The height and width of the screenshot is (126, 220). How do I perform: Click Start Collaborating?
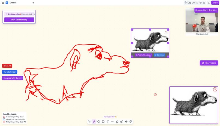click(19, 20)
